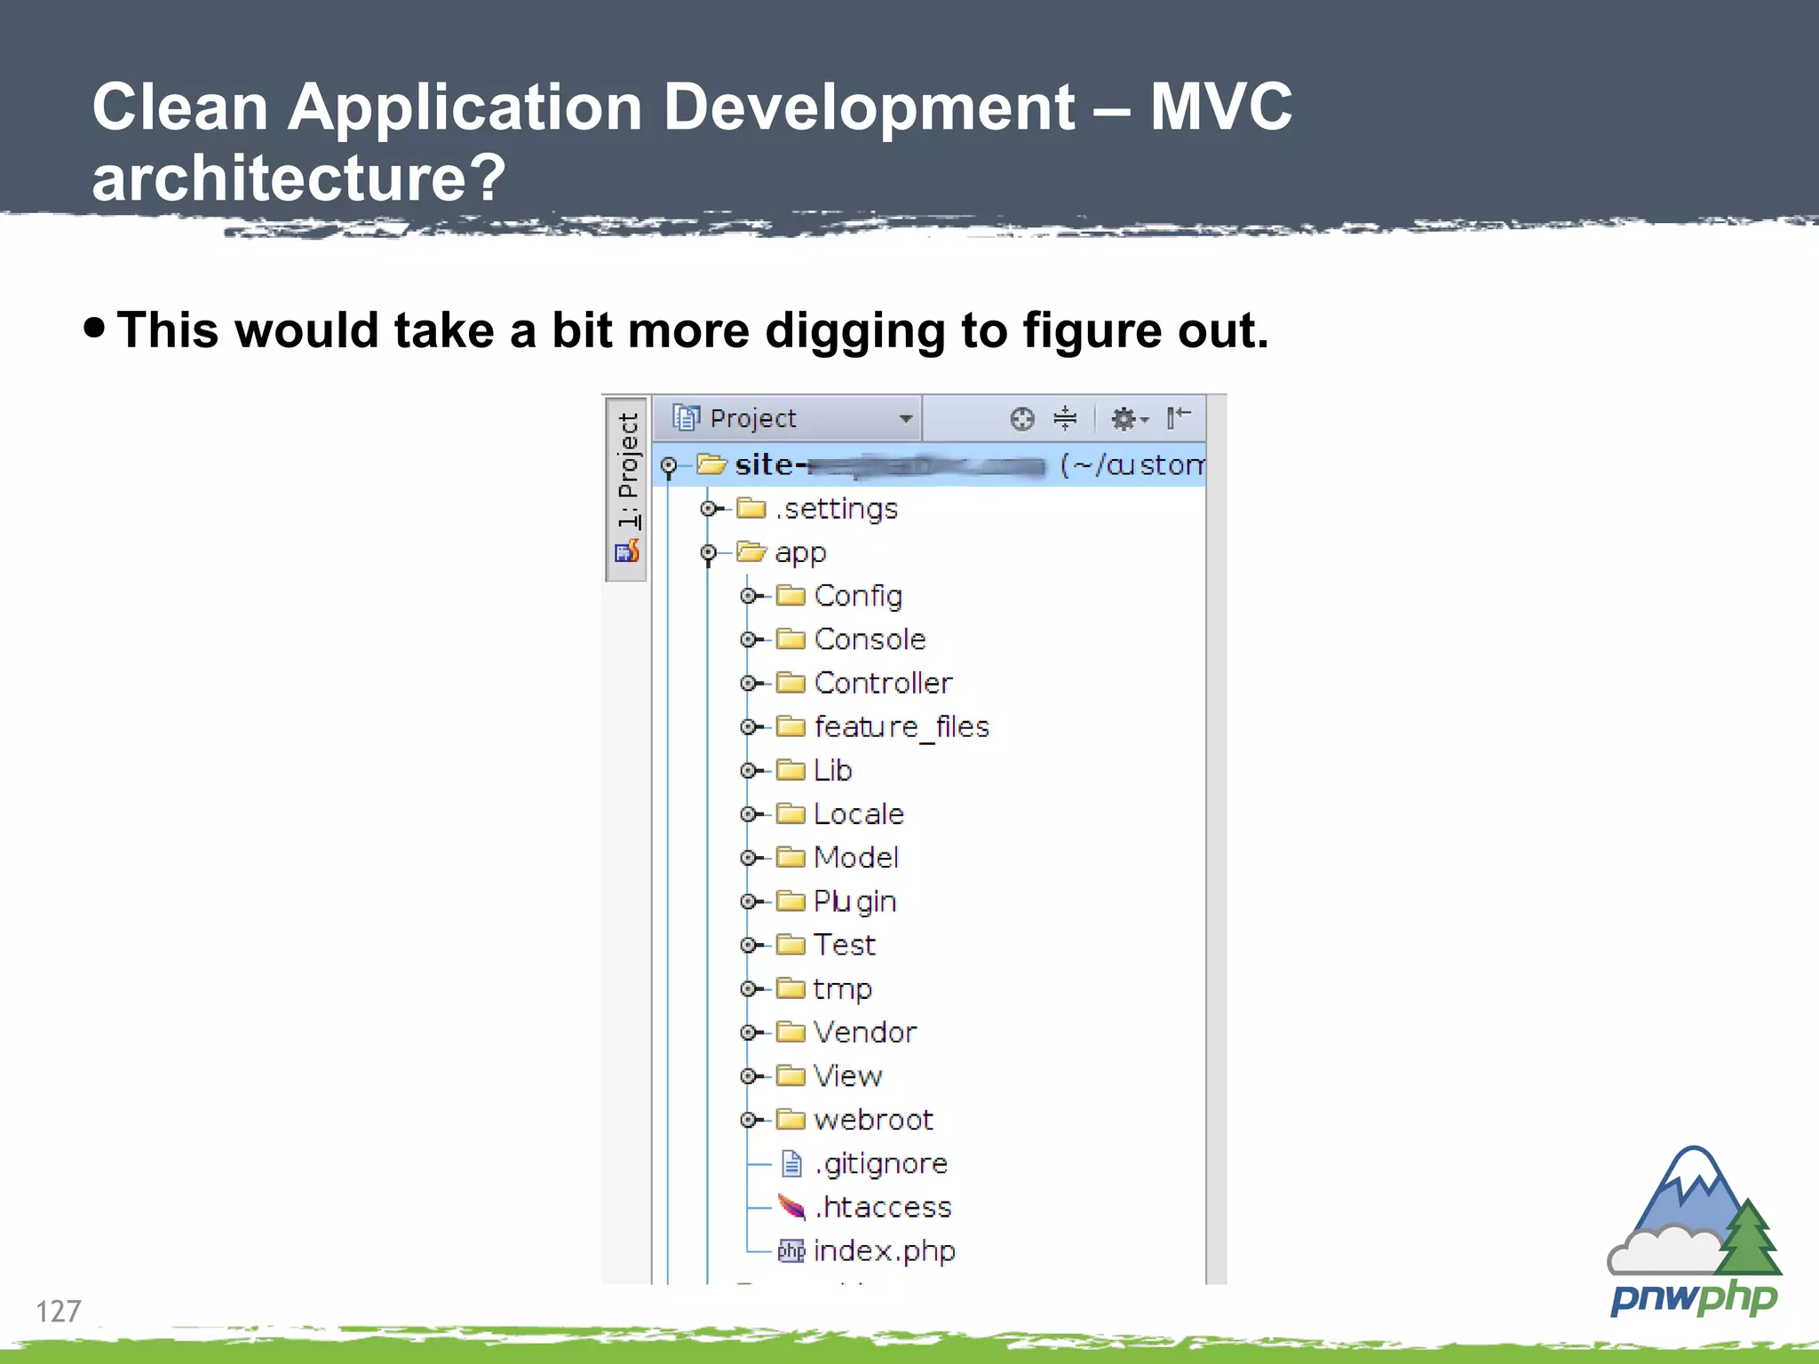The width and height of the screenshot is (1819, 1364).
Task: Click the Project panel icon beside Project label
Action: (687, 416)
